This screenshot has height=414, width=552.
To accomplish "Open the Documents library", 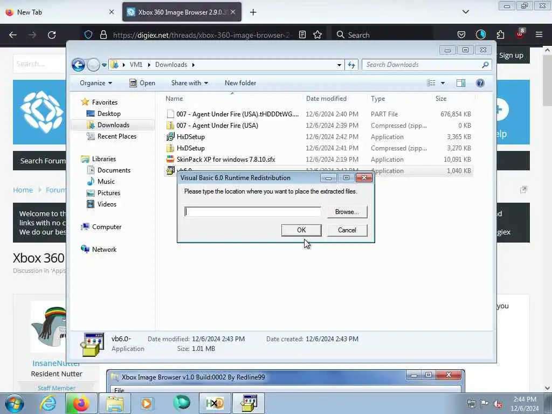I will pyautogui.click(x=114, y=170).
